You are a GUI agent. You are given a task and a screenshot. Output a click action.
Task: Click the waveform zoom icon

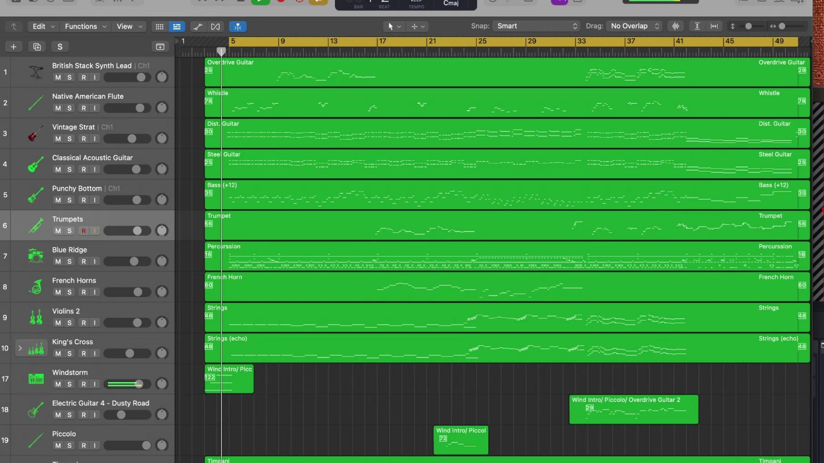click(676, 26)
